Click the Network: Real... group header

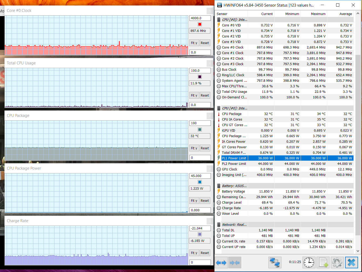pyautogui.click(x=285, y=225)
